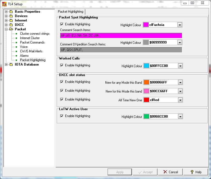Toggle LoTW Active User Enable Highlighting checkbox
211x179 pixels.
pyautogui.click(x=62, y=116)
